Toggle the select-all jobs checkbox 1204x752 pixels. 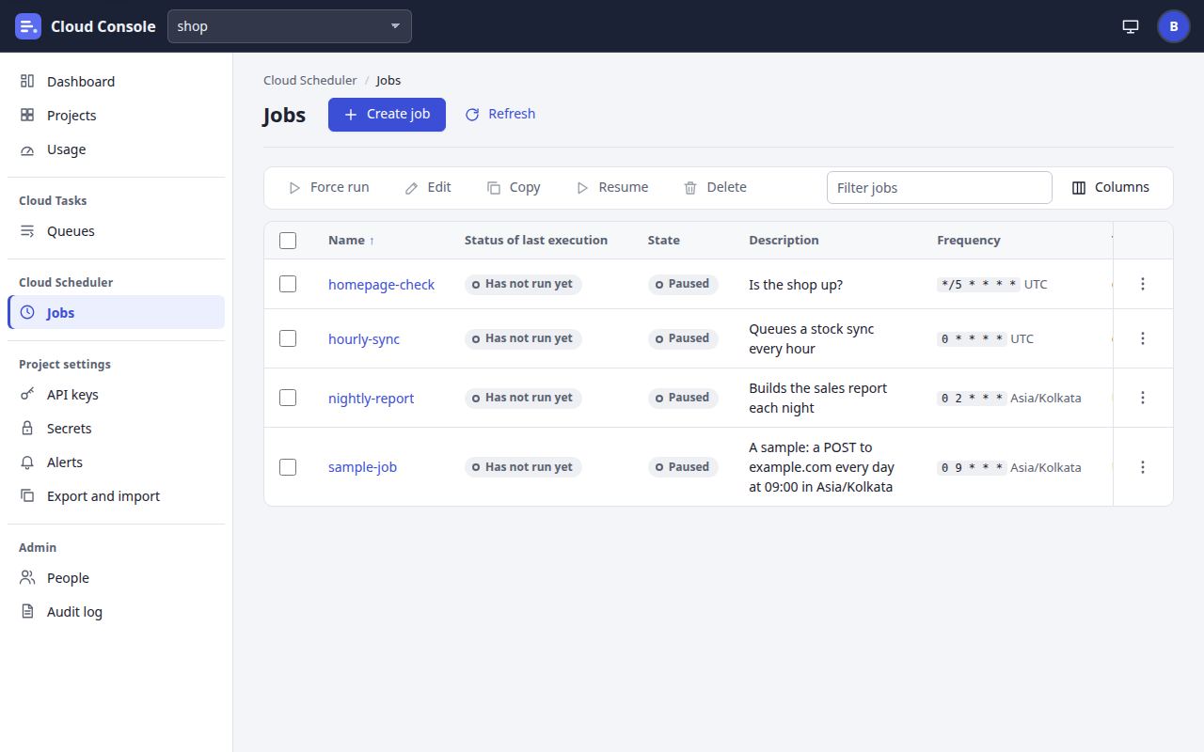click(x=288, y=241)
